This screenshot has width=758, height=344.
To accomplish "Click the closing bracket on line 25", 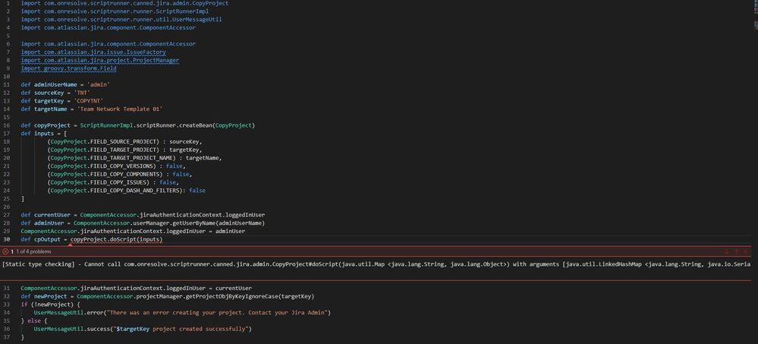I will 23,199.
